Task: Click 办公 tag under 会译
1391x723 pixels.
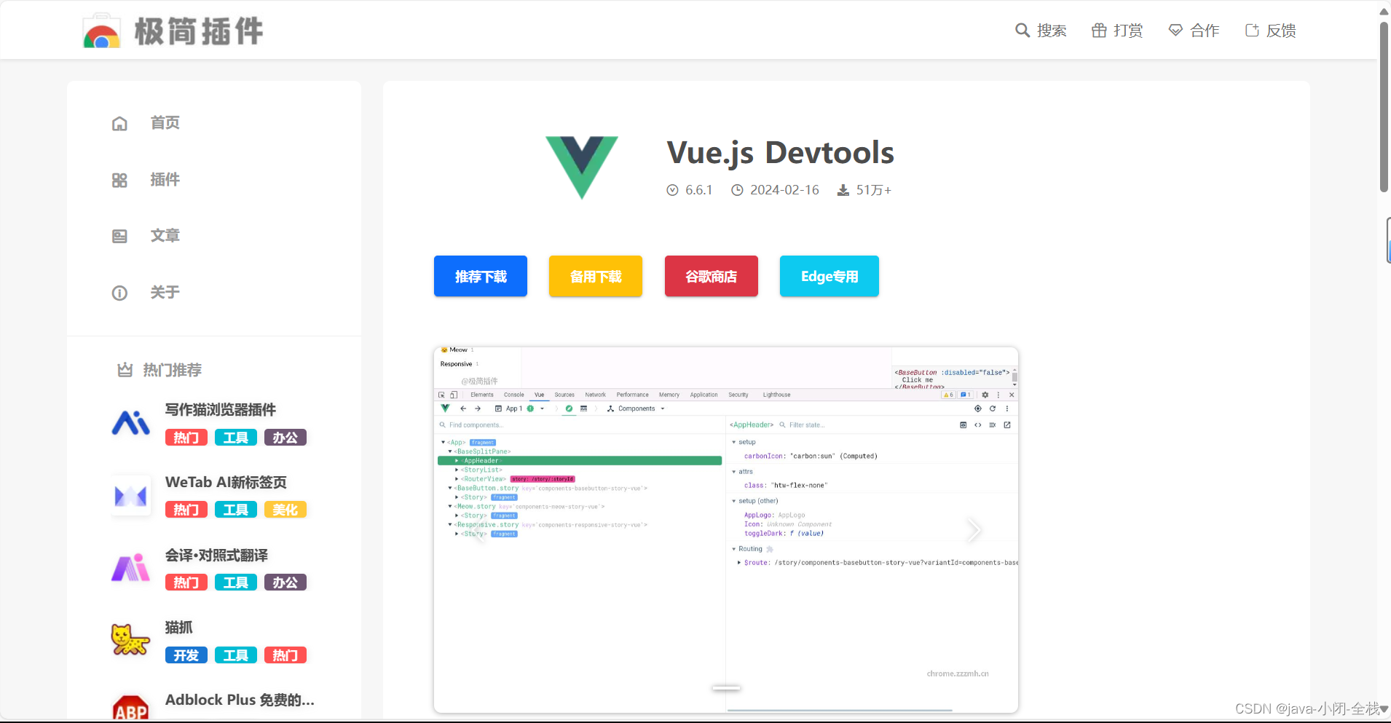Action: (x=285, y=582)
